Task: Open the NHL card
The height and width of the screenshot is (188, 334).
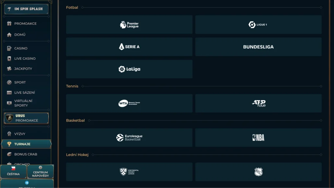Action: tap(258, 172)
